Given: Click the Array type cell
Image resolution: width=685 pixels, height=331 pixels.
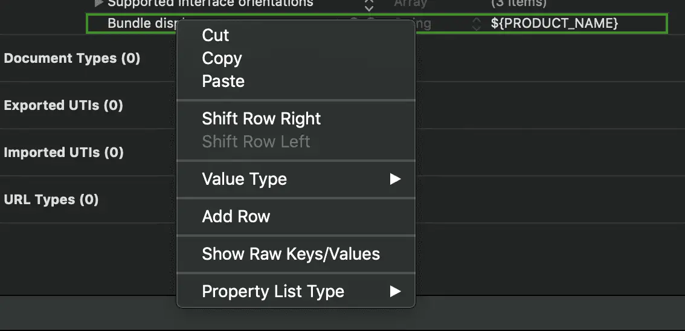Looking at the screenshot, I should [410, 4].
